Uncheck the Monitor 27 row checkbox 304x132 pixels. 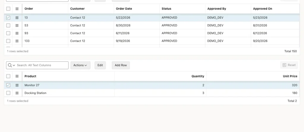click(x=8, y=85)
